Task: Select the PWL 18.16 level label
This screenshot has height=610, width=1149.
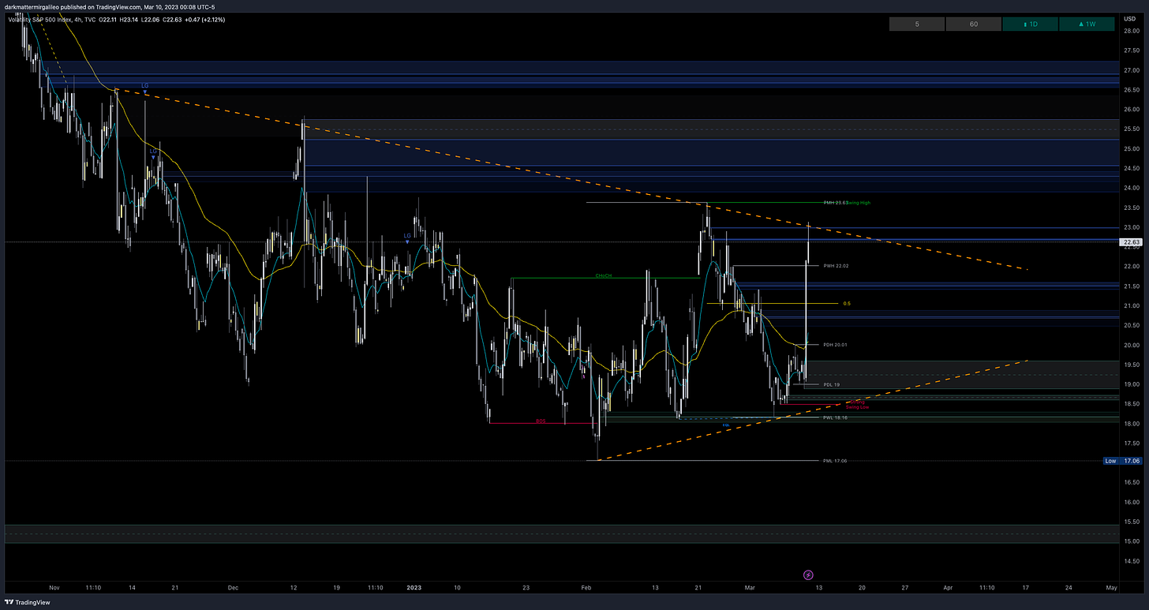Action: click(x=835, y=417)
